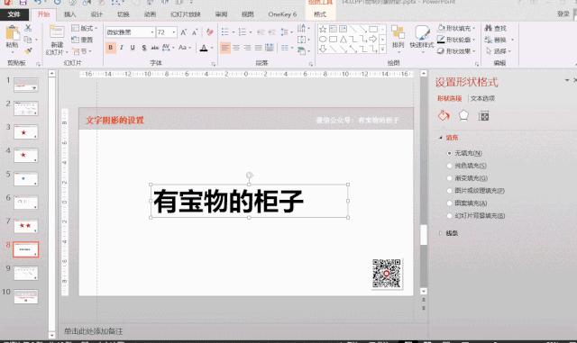Apply Underline with the U button
577x343 pixels.
click(133, 48)
